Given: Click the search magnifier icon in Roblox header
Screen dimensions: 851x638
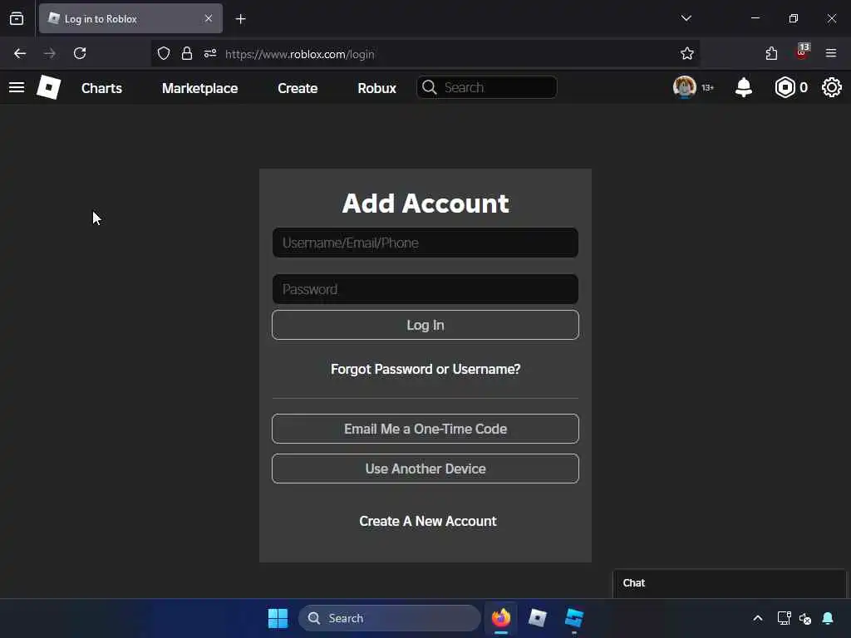Looking at the screenshot, I should click(430, 87).
